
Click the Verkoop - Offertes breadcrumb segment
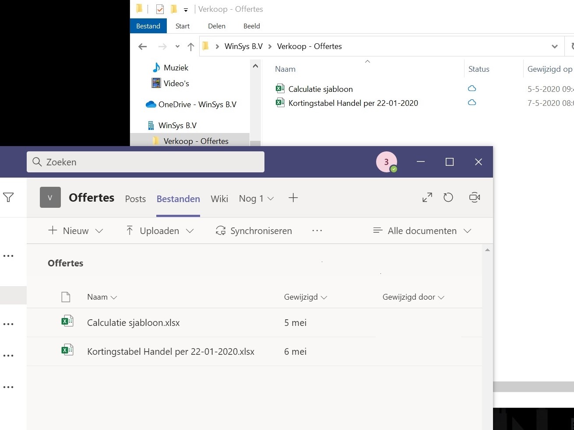click(x=310, y=46)
